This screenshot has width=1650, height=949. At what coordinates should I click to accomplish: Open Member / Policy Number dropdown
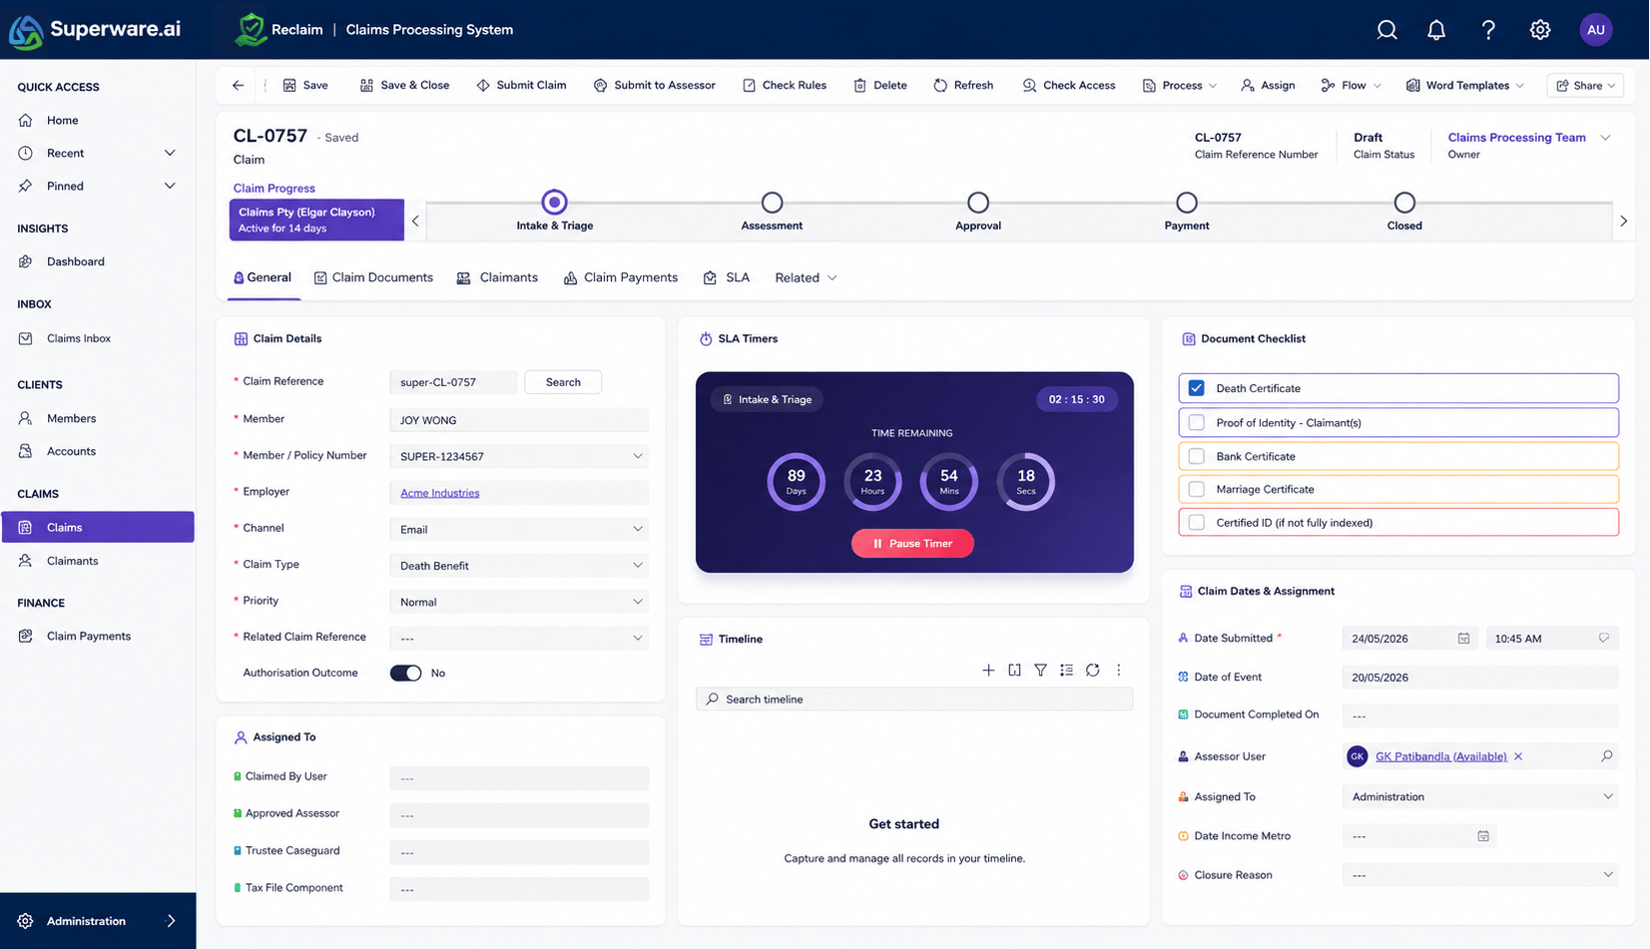(519, 456)
